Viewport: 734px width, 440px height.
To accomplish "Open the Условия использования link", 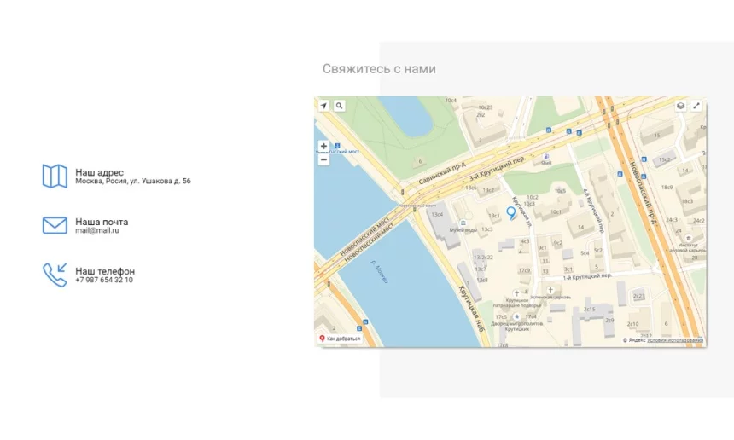I will [675, 340].
